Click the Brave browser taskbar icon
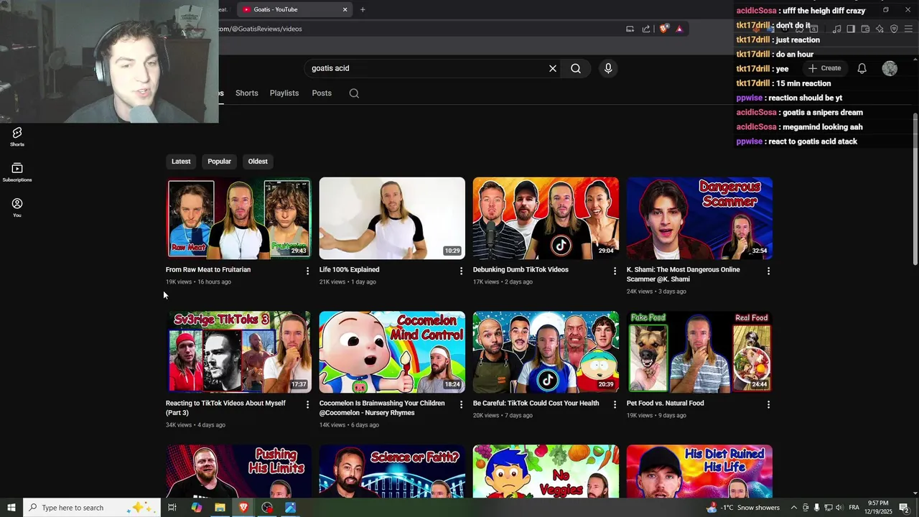This screenshot has width=919, height=517. 243,508
